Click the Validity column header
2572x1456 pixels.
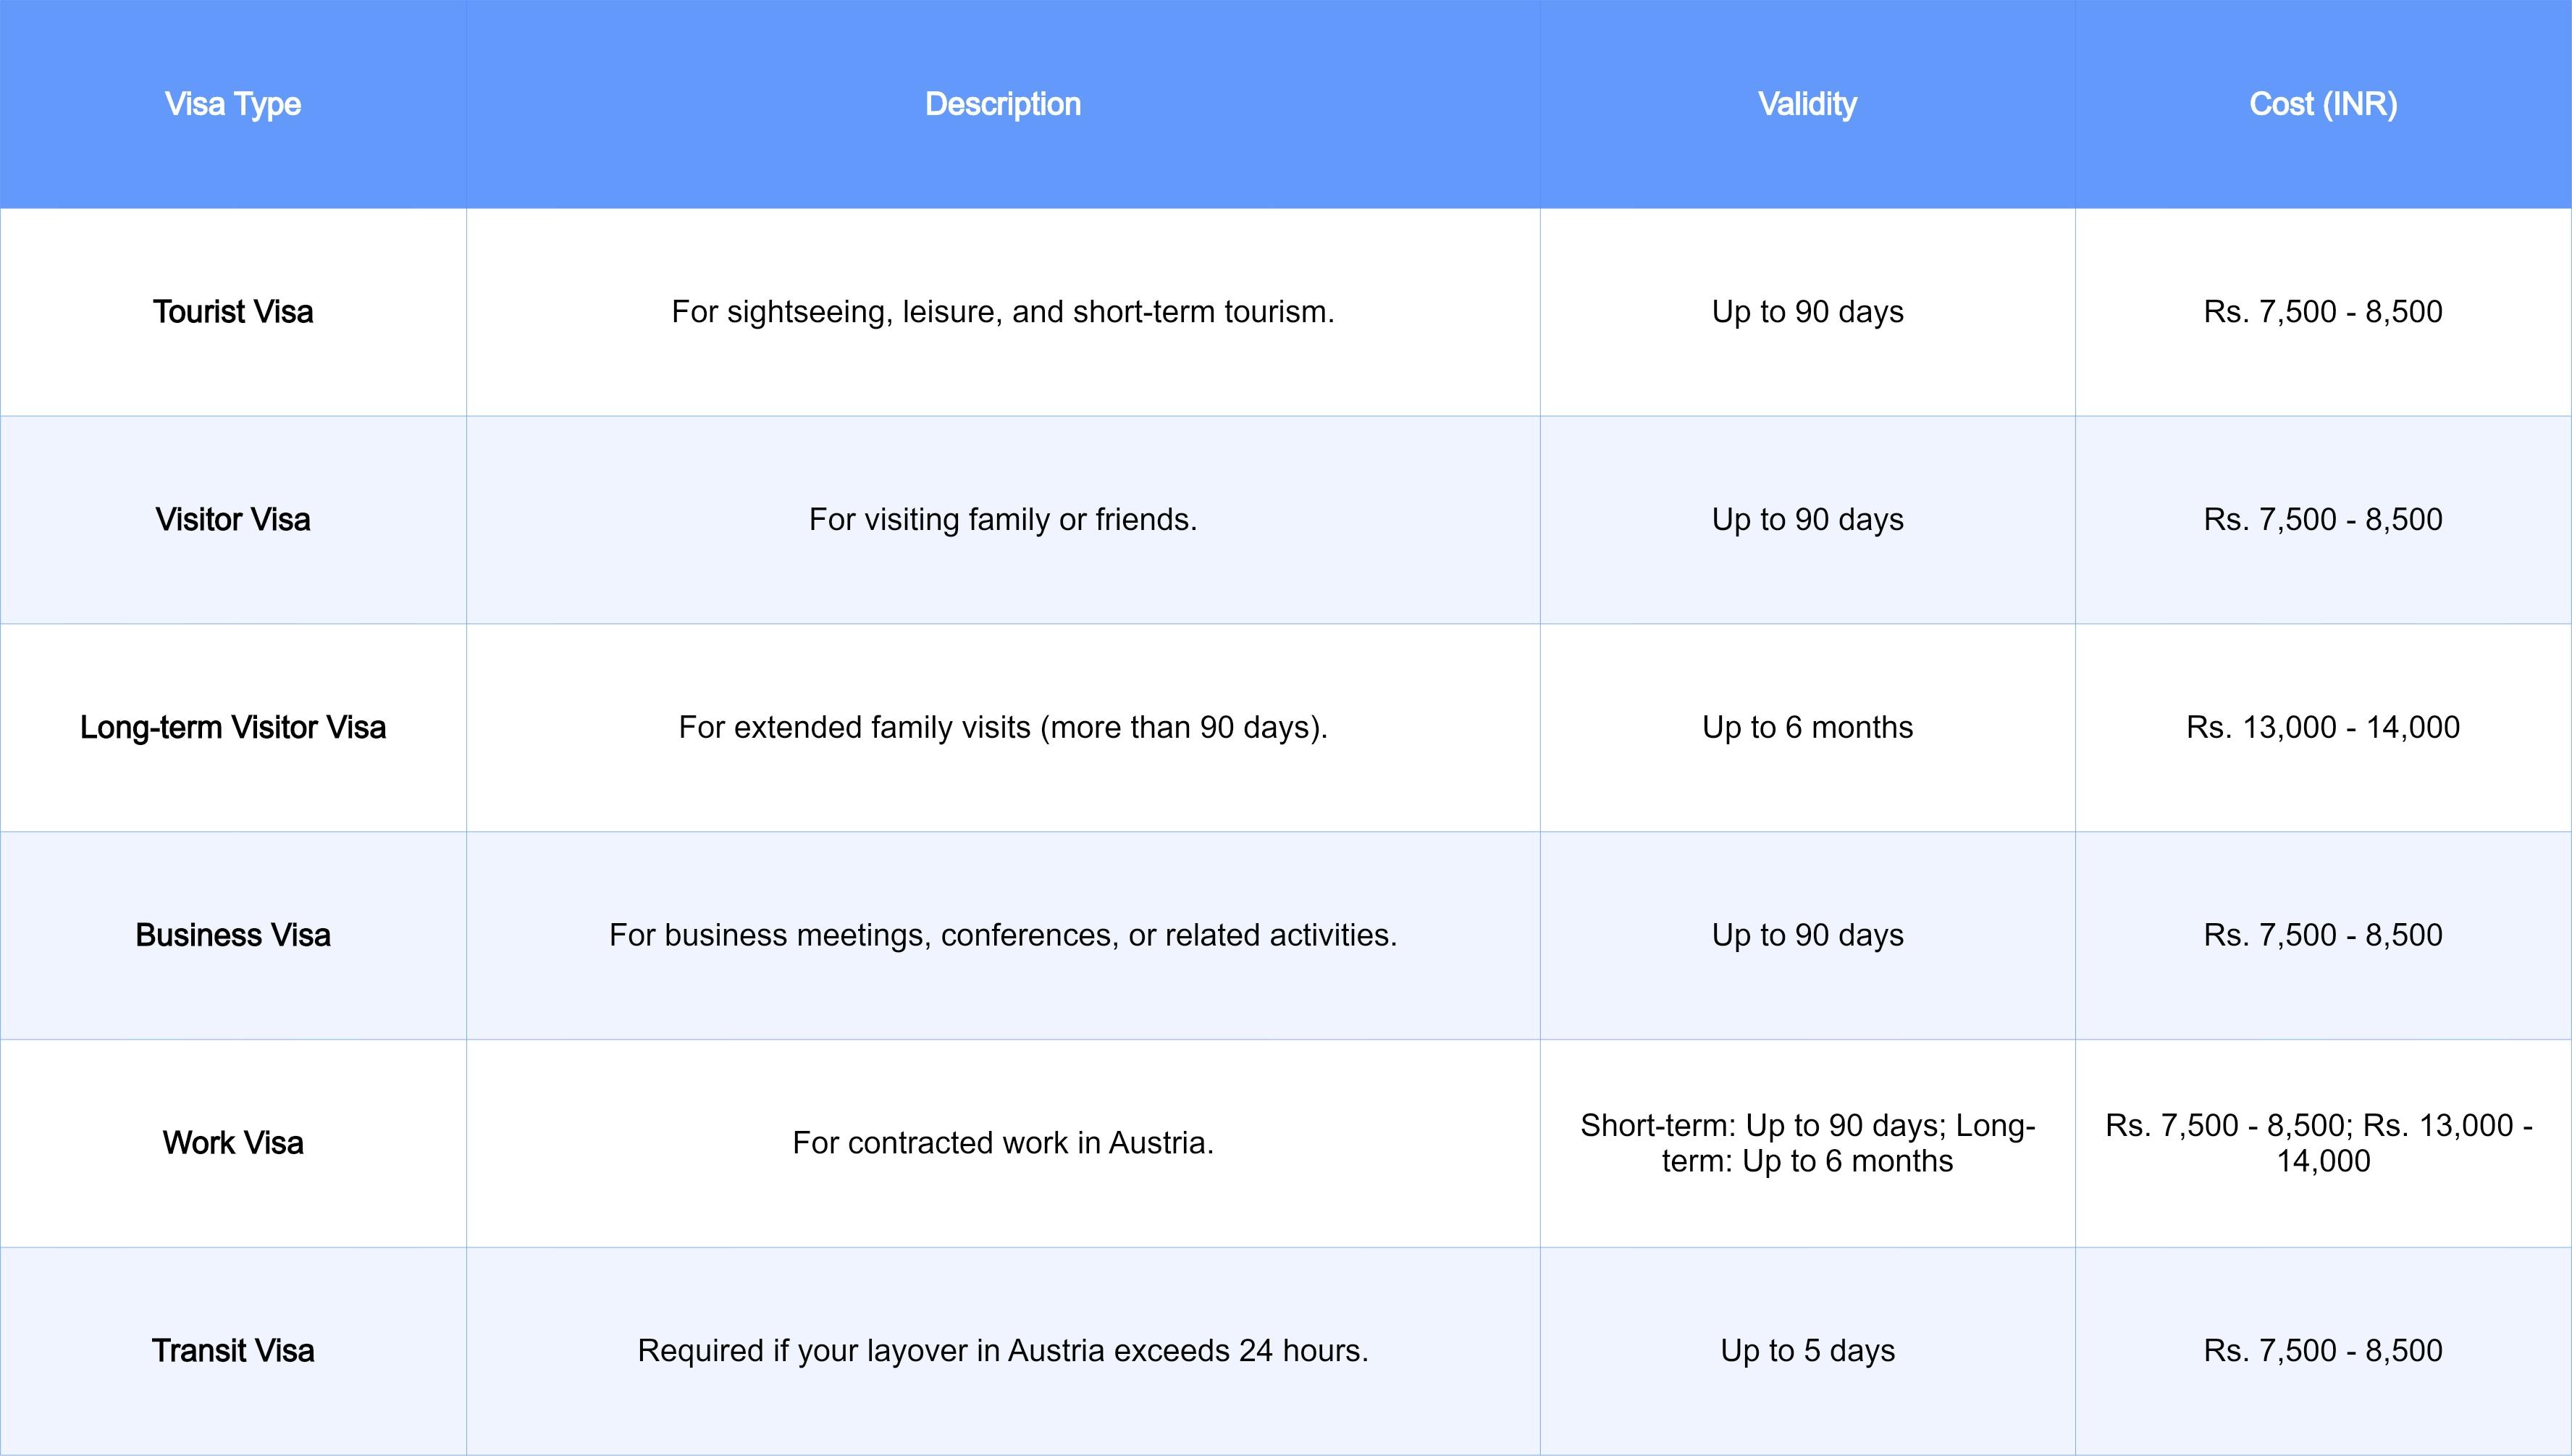(1807, 104)
